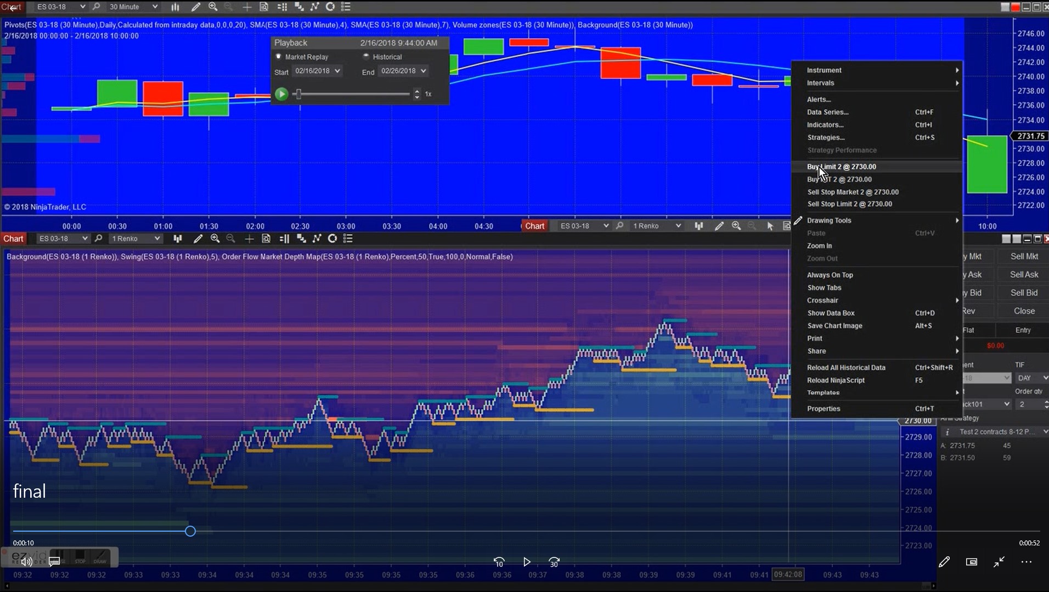Click the video seek bar handle
Screen dimensions: 1049x592
click(190, 531)
